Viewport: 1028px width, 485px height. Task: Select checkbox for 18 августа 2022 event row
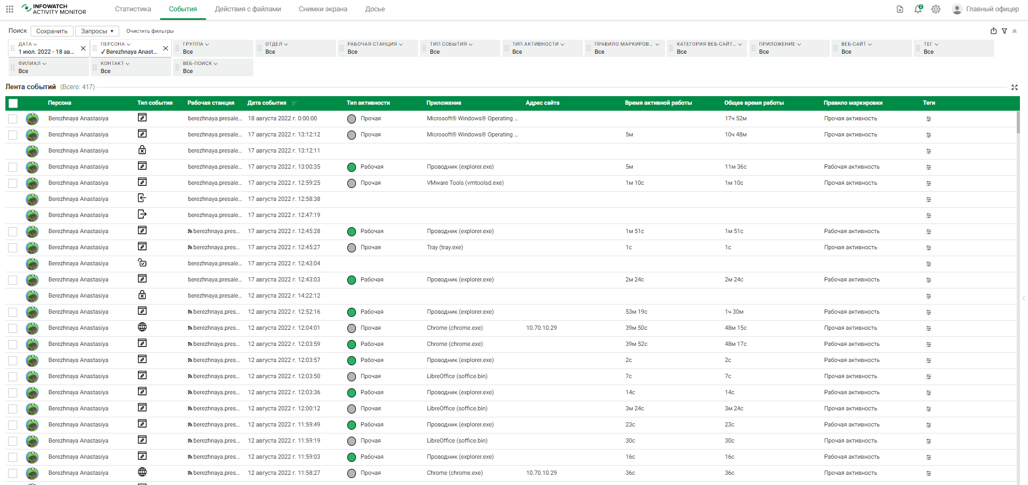13,119
